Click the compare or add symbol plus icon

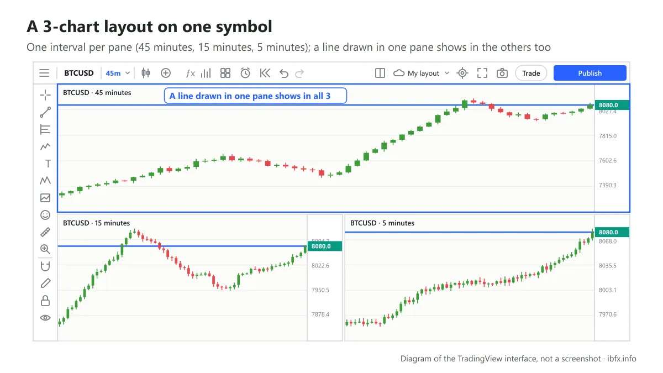click(166, 73)
